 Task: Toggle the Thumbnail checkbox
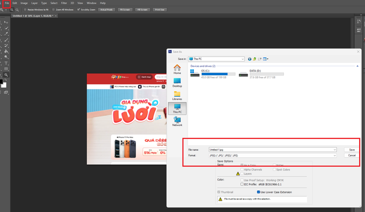coord(219,192)
